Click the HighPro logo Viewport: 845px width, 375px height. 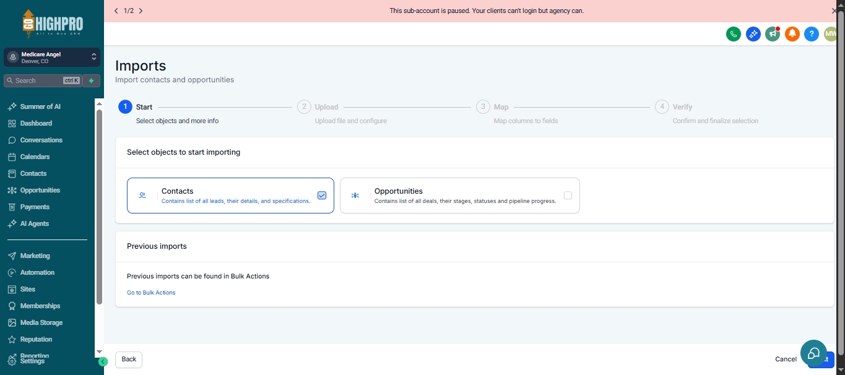[52, 24]
